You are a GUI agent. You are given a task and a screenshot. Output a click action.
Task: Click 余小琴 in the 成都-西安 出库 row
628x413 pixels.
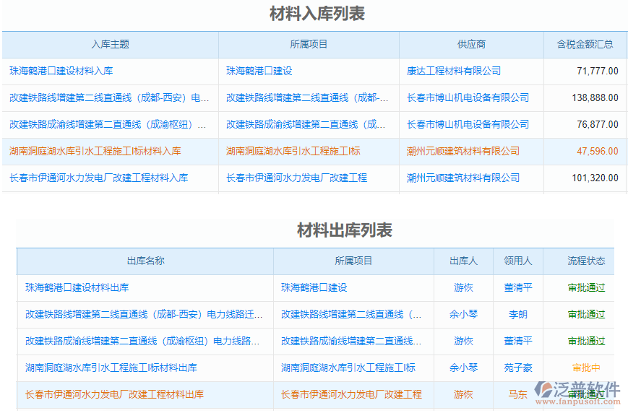(x=463, y=315)
